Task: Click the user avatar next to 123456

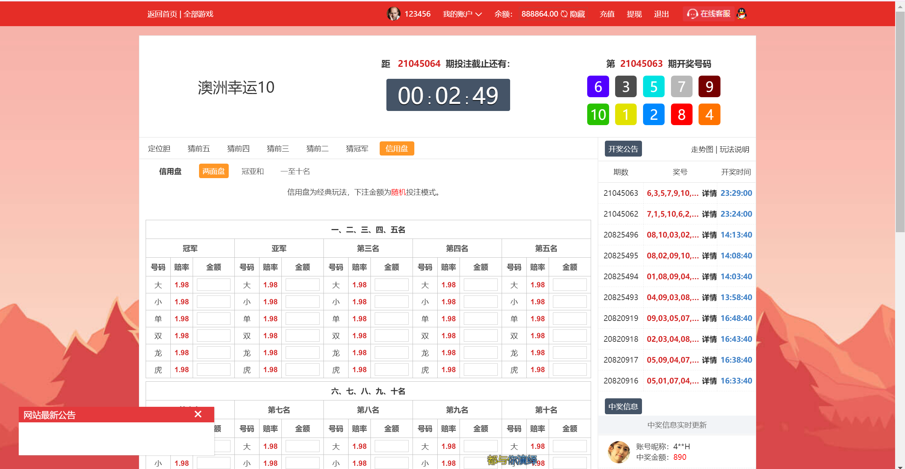Action: (x=393, y=14)
